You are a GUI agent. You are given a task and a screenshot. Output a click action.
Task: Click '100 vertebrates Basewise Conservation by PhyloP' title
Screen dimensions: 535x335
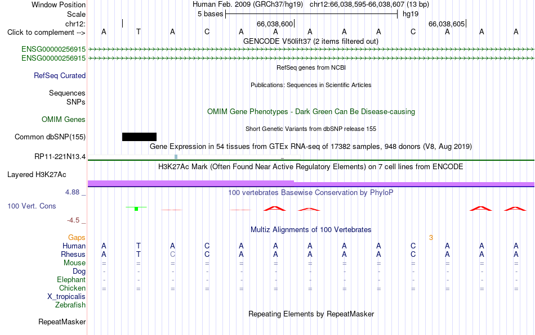pyautogui.click(x=311, y=192)
